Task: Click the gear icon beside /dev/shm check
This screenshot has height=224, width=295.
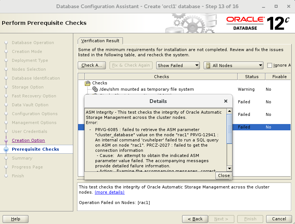Action: click(95, 89)
